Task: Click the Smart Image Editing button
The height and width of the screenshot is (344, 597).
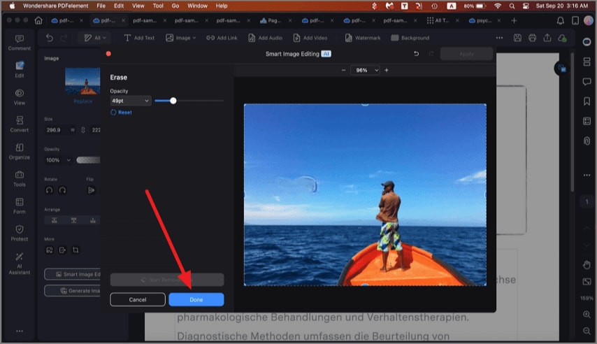Action: coord(73,274)
